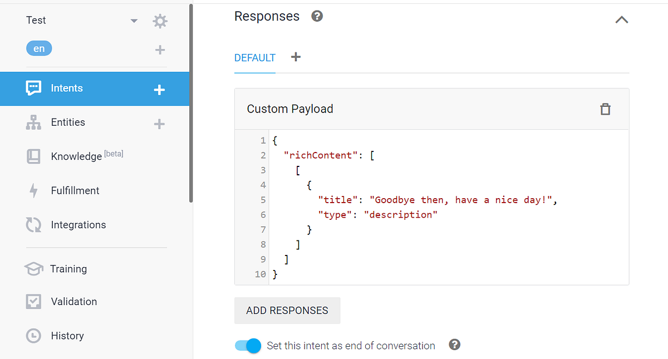
Task: Open the Entities section icon
Action: 35,122
